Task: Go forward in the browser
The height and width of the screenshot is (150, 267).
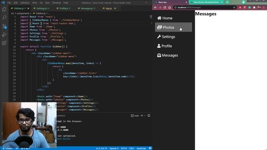Action: point(160,7)
